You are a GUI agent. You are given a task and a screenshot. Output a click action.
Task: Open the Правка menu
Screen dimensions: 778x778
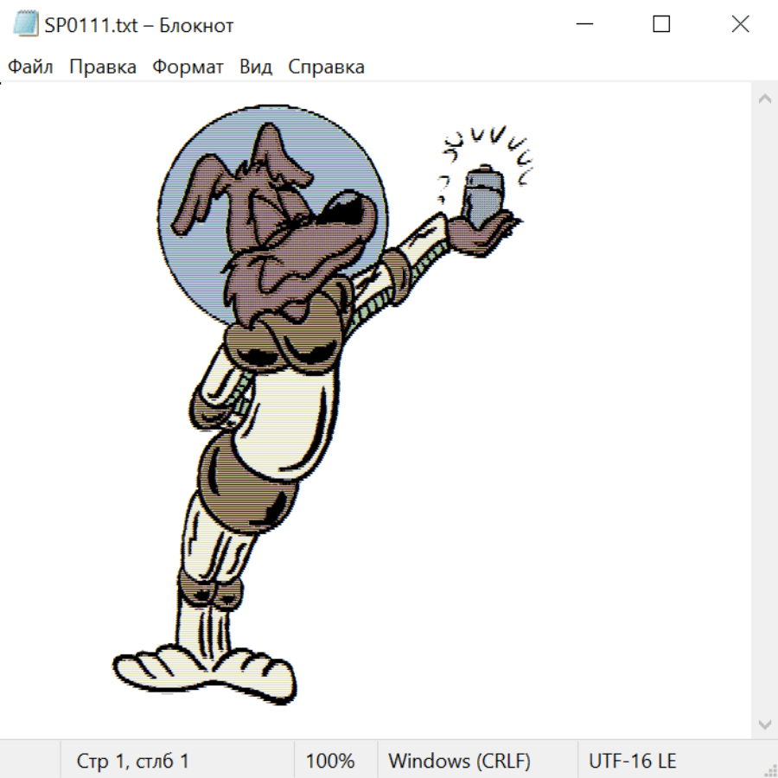coord(103,67)
